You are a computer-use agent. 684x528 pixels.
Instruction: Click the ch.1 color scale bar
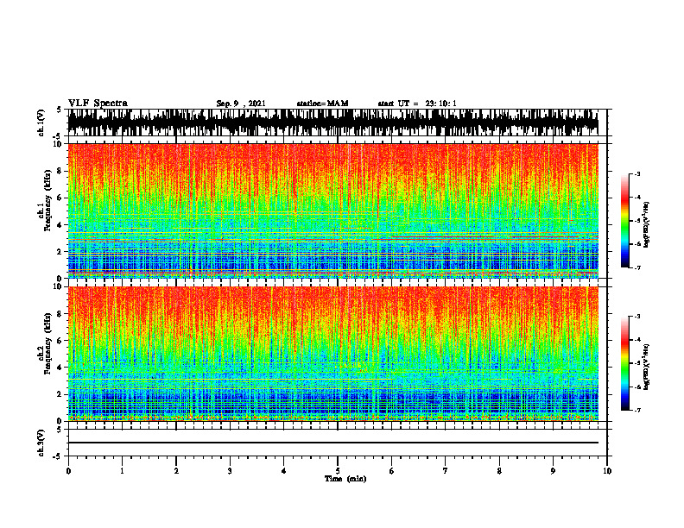624,221
